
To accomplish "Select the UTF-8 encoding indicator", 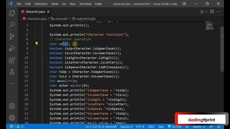I will (140, 126).
